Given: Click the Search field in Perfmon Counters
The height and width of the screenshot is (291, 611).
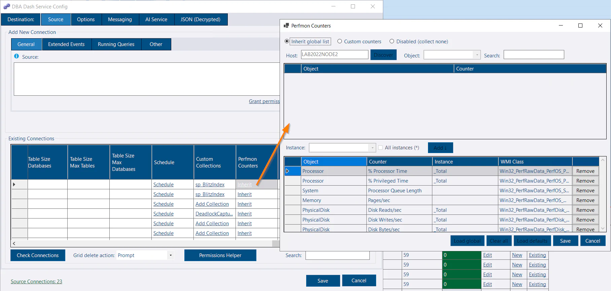Looking at the screenshot, I should (534, 55).
